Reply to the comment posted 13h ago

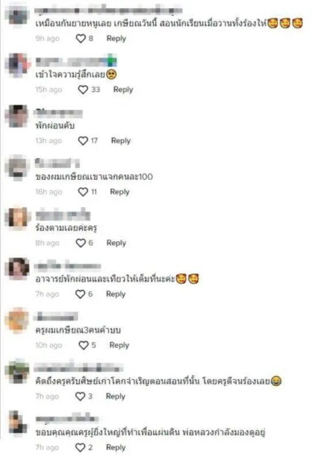[x=121, y=141]
